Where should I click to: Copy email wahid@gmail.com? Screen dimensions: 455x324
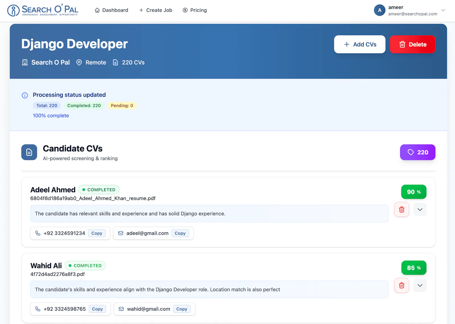182,309
